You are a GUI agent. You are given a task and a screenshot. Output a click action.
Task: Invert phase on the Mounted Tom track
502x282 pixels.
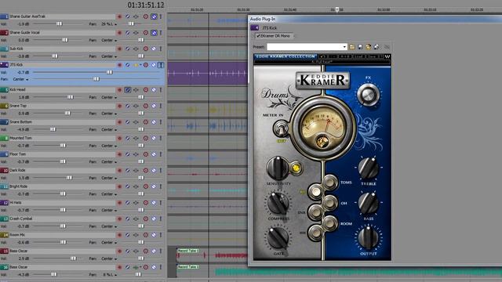(x=128, y=138)
